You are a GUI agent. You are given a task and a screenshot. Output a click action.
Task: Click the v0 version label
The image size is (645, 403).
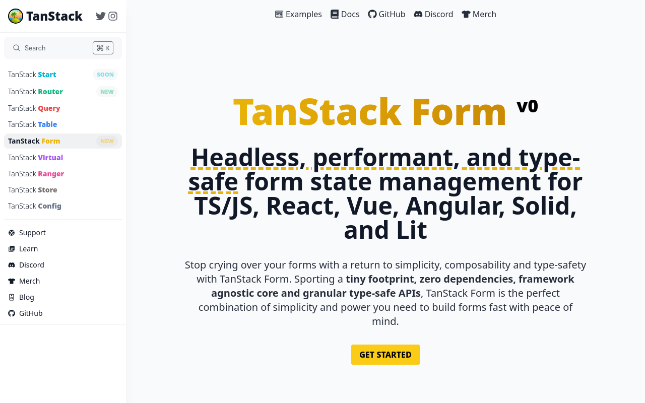(x=527, y=106)
